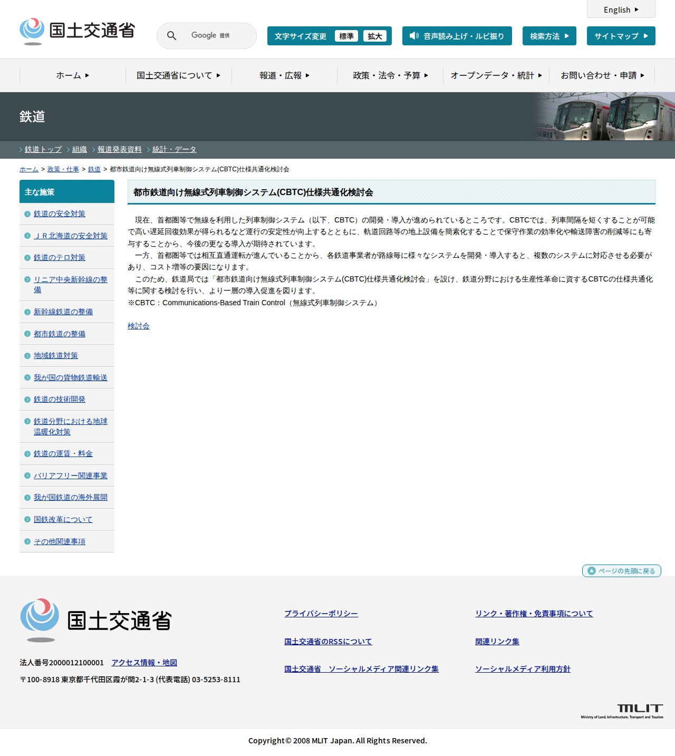Expand the 政策・法令・予算 menu
The width and height of the screenshot is (675, 756).
pos(390,75)
